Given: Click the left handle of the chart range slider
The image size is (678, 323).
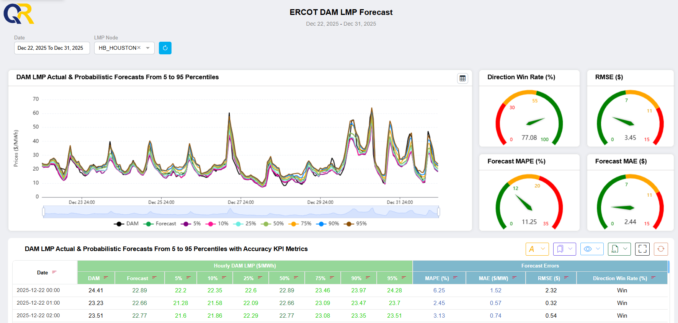Looking at the screenshot, I should click(44, 212).
